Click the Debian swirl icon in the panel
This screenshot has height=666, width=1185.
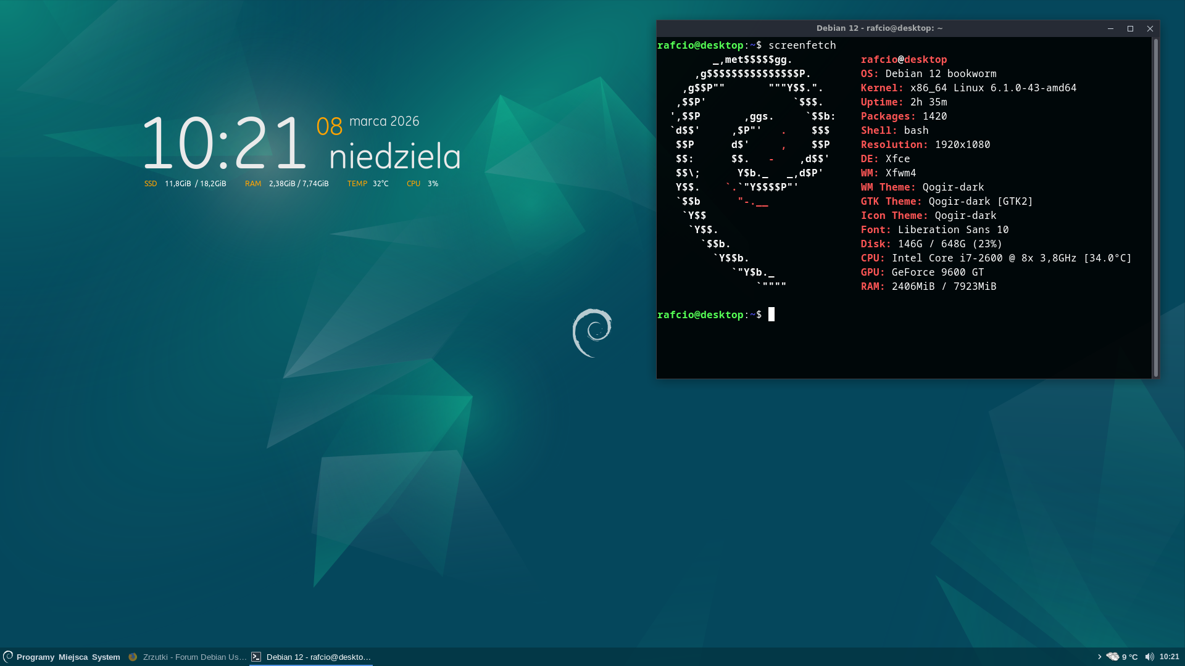(x=8, y=656)
